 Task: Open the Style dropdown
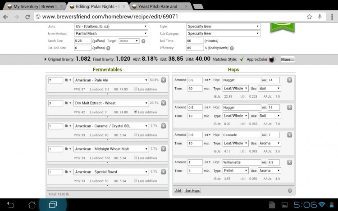(223, 27)
